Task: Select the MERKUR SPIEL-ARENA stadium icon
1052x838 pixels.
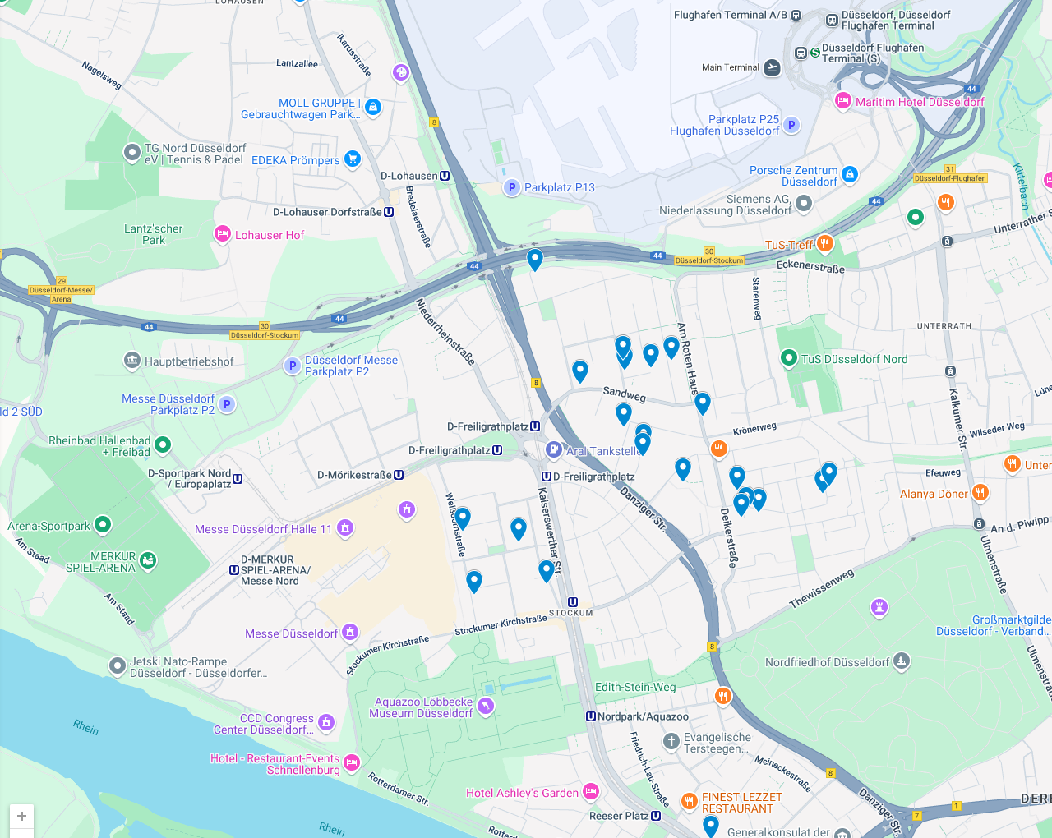Action: click(x=148, y=560)
